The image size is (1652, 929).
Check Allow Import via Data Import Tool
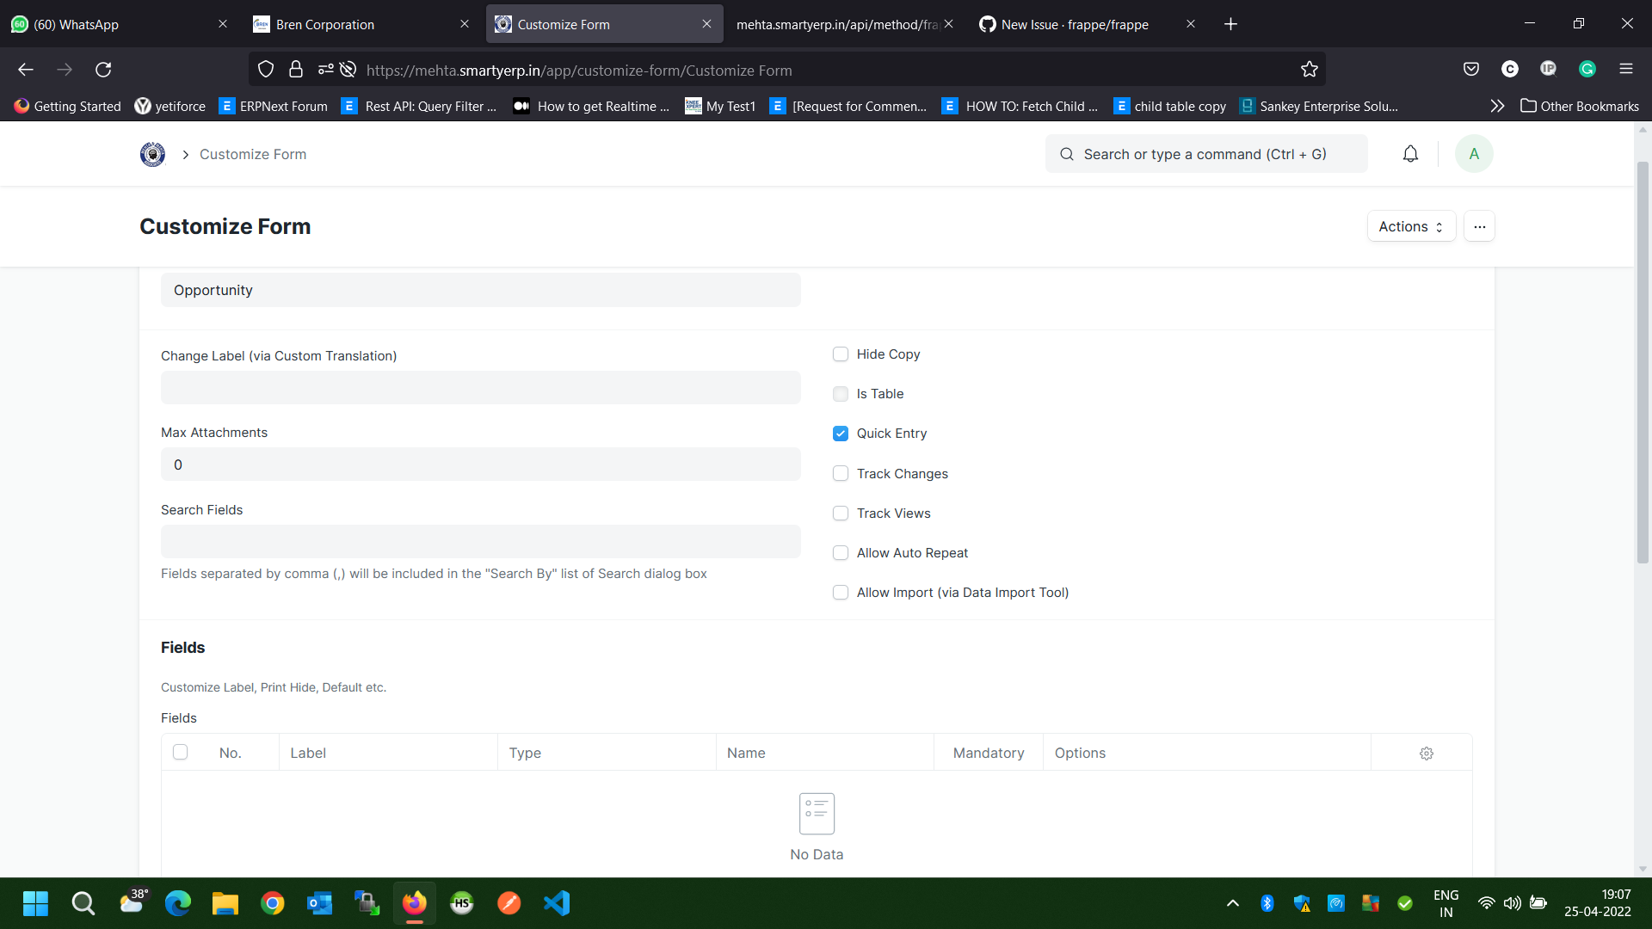pyautogui.click(x=841, y=592)
